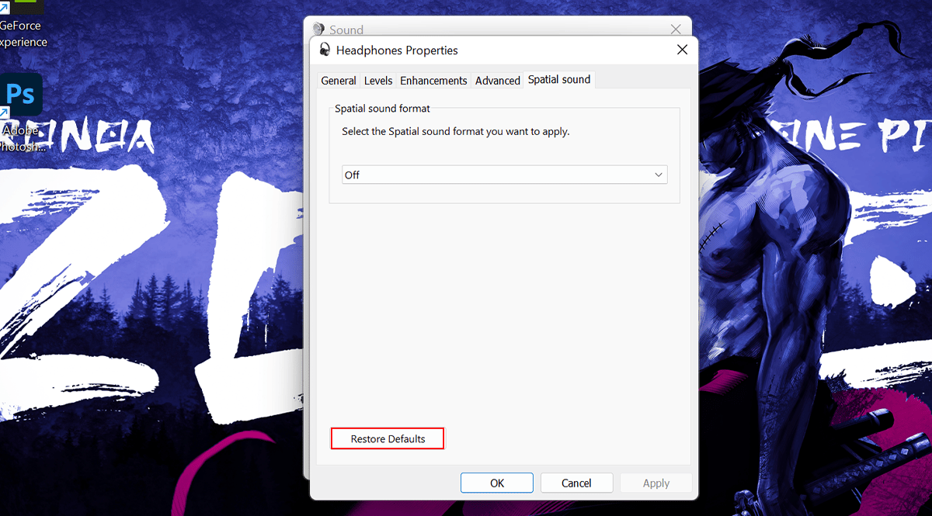Expand the Spatial sound format dropdown arrow
Screen dimensions: 932x516
(x=659, y=175)
